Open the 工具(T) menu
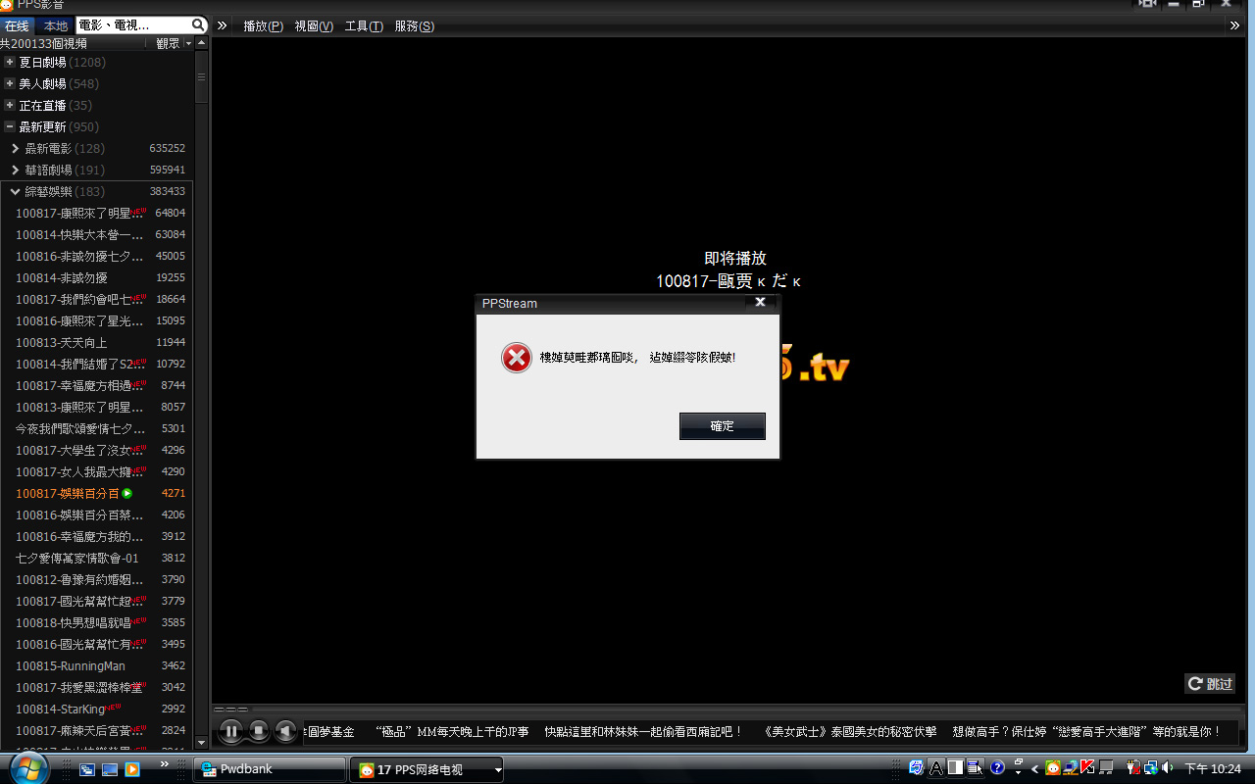The width and height of the screenshot is (1255, 784). coord(364,25)
